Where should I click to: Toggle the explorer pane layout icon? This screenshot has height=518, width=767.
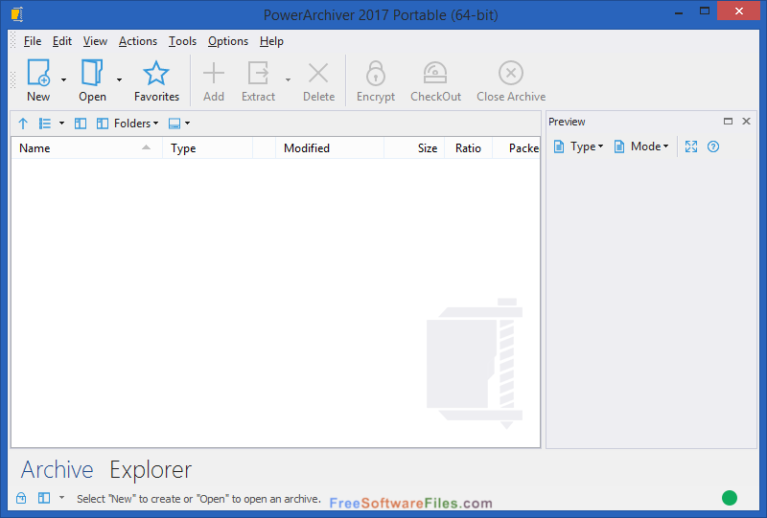click(81, 124)
